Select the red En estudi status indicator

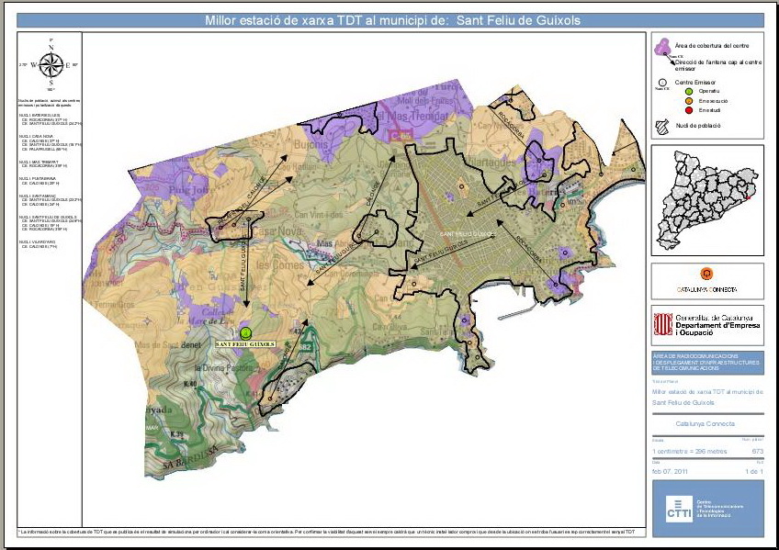click(x=689, y=110)
